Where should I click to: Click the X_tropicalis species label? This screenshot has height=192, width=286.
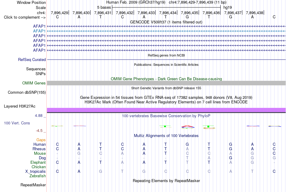(36, 172)
